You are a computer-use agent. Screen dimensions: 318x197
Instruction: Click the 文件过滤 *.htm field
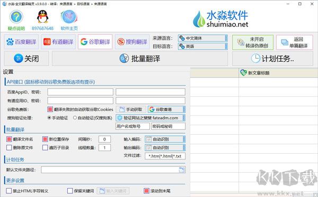pos(165,156)
